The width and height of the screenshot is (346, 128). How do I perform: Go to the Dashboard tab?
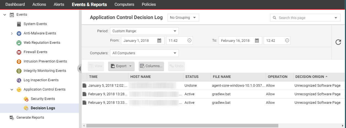tap(15, 4)
